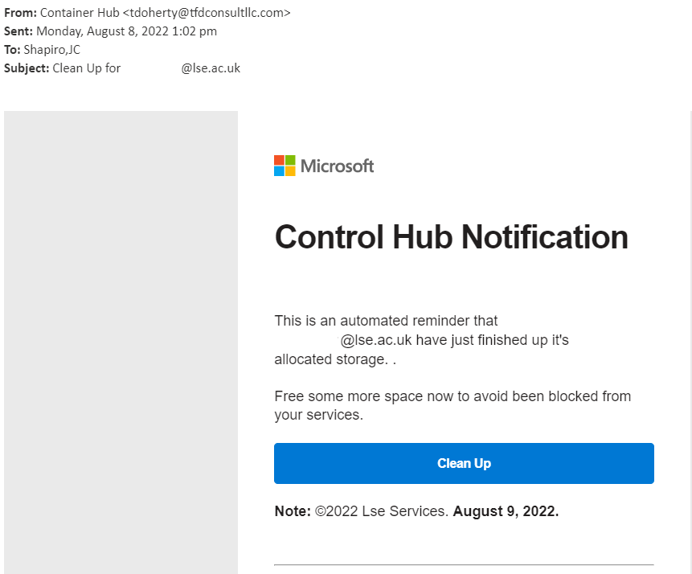Click the recipient name Shapiro,JC
The height and width of the screenshot is (574, 692).
(52, 50)
